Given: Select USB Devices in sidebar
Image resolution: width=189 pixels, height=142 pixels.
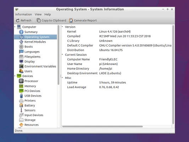Looking at the screenshot, I should pyautogui.click(x=33, y=95).
